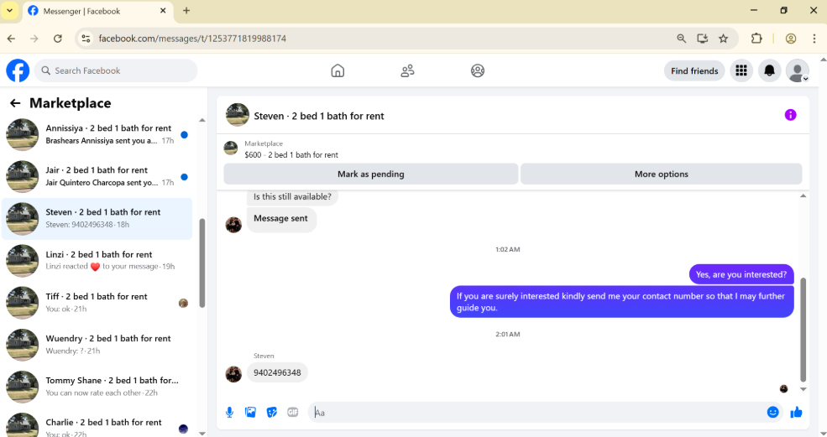This screenshot has height=437, width=827.
Task: Click Steven's avatar beside 9402496348
Action: point(233,374)
